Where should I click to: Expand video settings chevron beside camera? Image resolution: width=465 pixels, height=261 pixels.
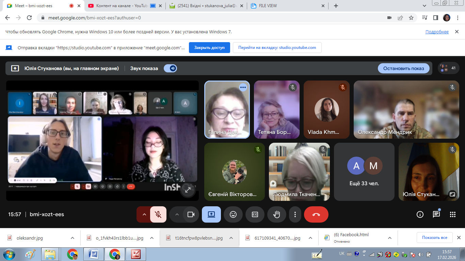click(x=177, y=214)
